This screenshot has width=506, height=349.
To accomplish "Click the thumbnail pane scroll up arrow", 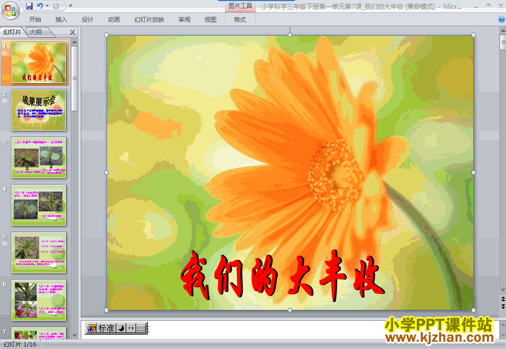I will click(74, 42).
